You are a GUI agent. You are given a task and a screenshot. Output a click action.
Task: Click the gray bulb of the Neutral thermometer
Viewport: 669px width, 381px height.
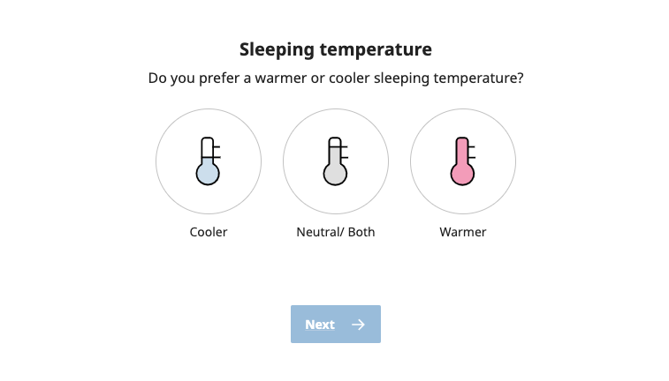tap(335, 174)
